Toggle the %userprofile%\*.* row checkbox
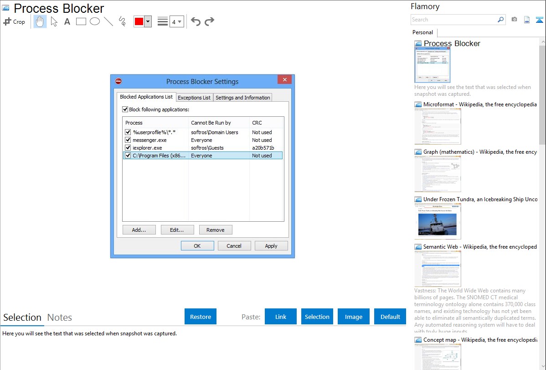The height and width of the screenshot is (370, 546). pyautogui.click(x=128, y=132)
